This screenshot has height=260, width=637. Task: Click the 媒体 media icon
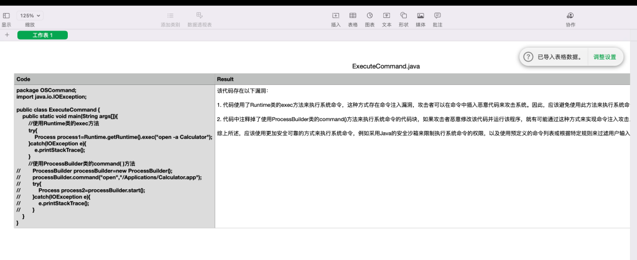coord(421,16)
